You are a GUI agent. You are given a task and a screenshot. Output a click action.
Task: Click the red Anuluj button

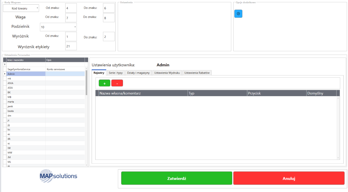click(x=289, y=179)
